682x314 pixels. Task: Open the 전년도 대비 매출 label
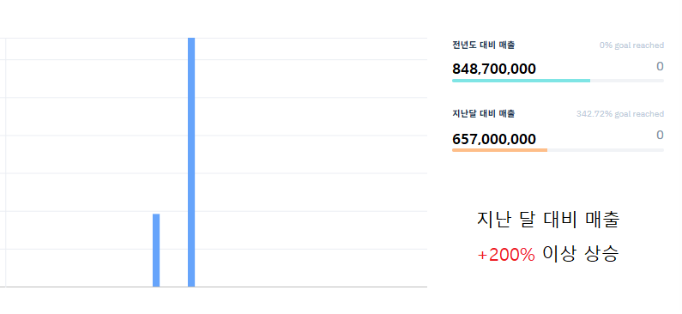[x=484, y=45]
